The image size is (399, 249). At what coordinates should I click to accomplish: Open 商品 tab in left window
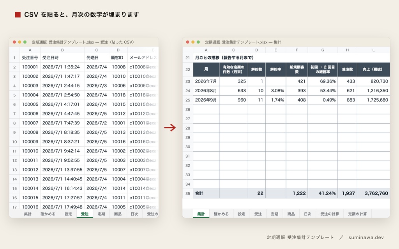118,214
